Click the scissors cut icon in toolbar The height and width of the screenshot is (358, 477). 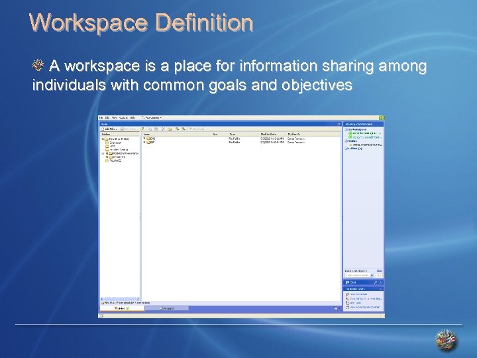click(x=163, y=129)
